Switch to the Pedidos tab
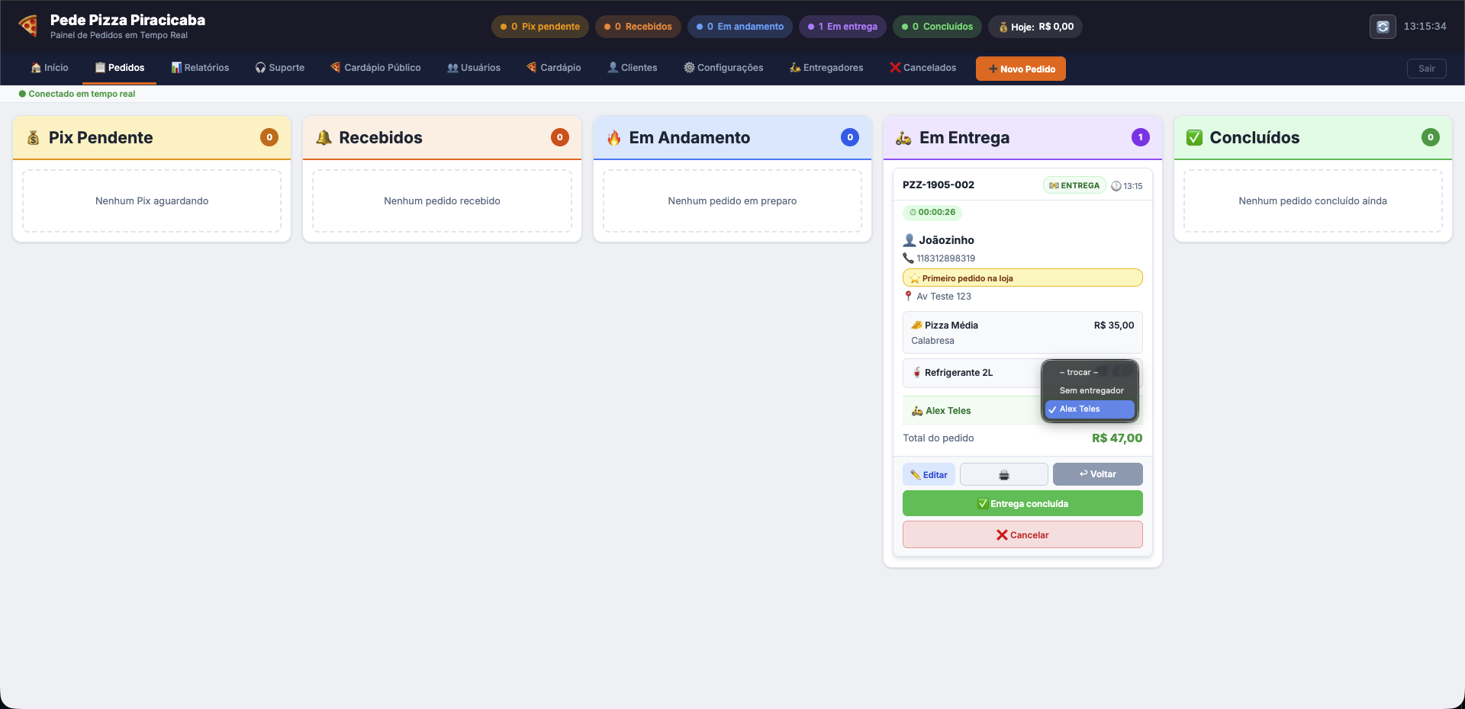This screenshot has width=1465, height=709. click(x=120, y=68)
